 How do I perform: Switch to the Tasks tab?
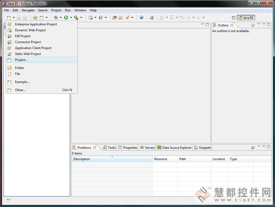[x=109, y=148]
